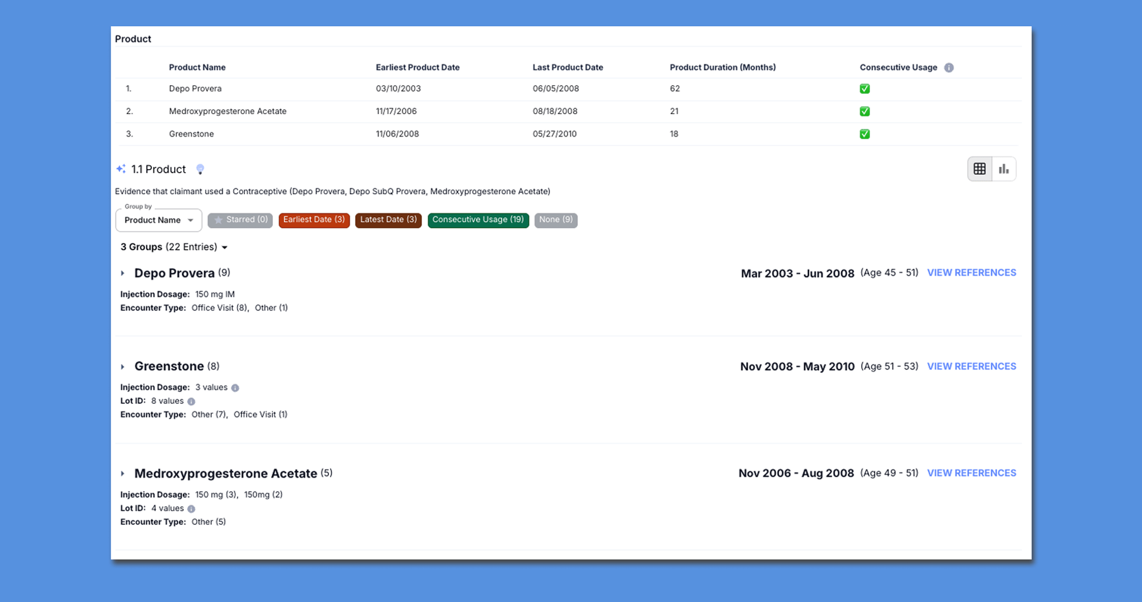Click last product date 05/27/2010
This screenshot has height=602, width=1142.
tap(554, 134)
